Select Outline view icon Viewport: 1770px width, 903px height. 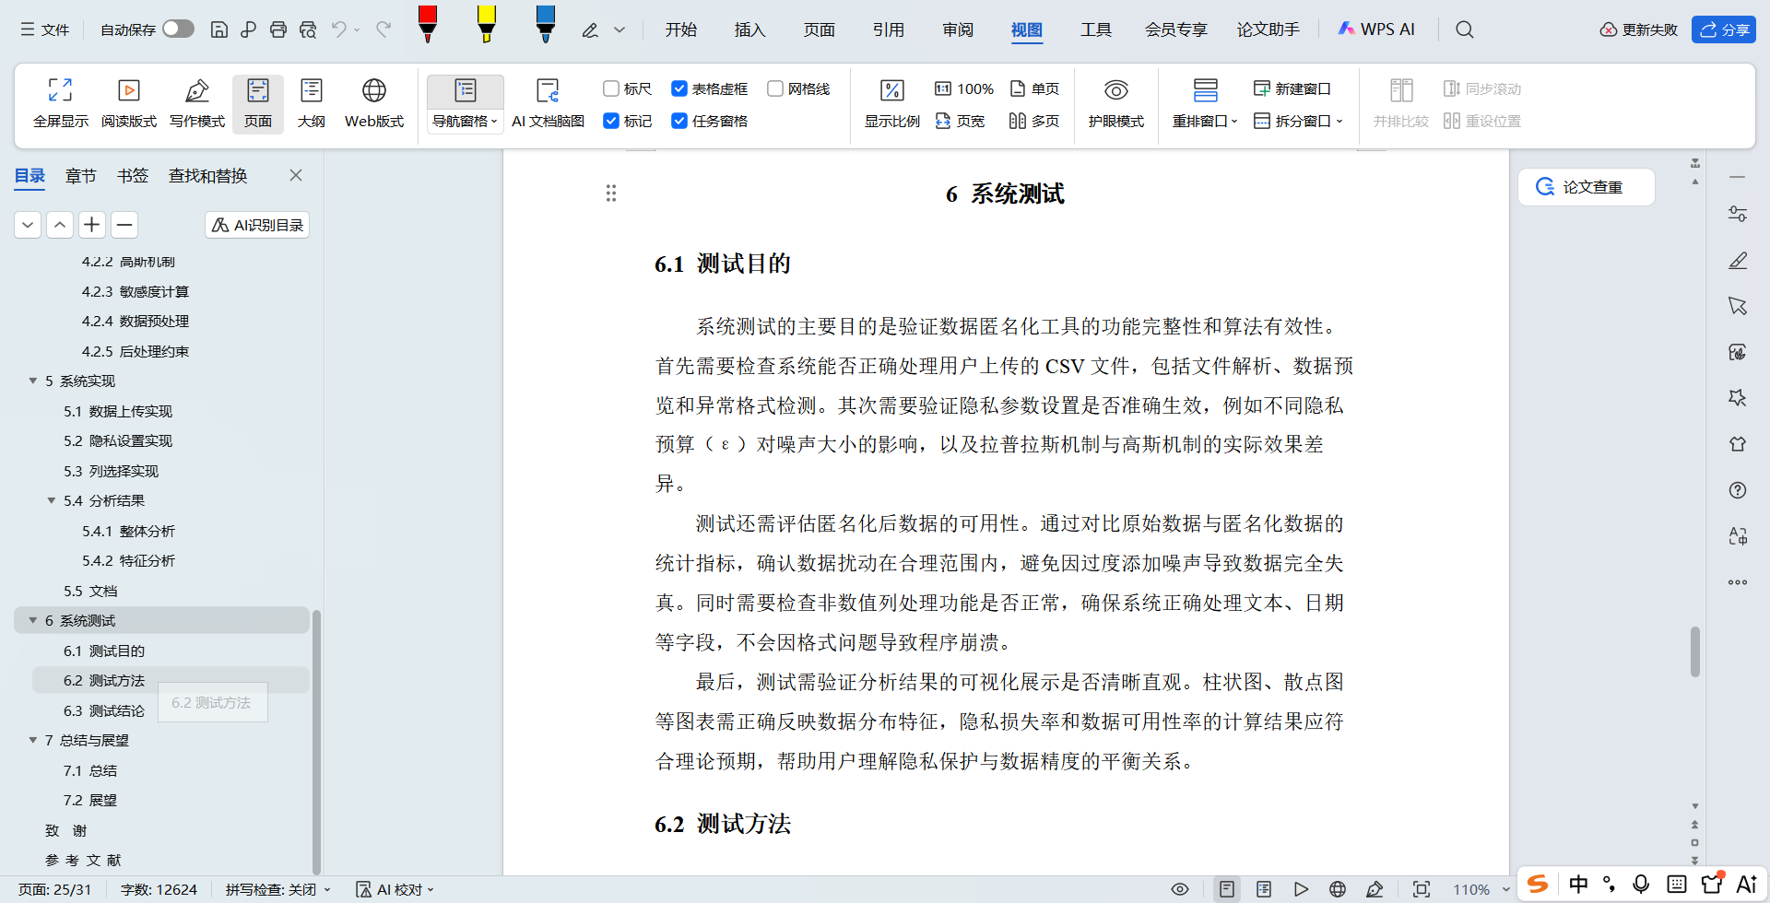(312, 102)
